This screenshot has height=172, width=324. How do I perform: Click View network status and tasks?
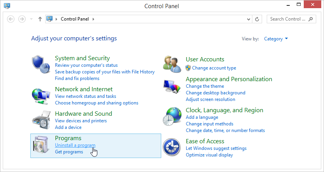[x=86, y=96]
